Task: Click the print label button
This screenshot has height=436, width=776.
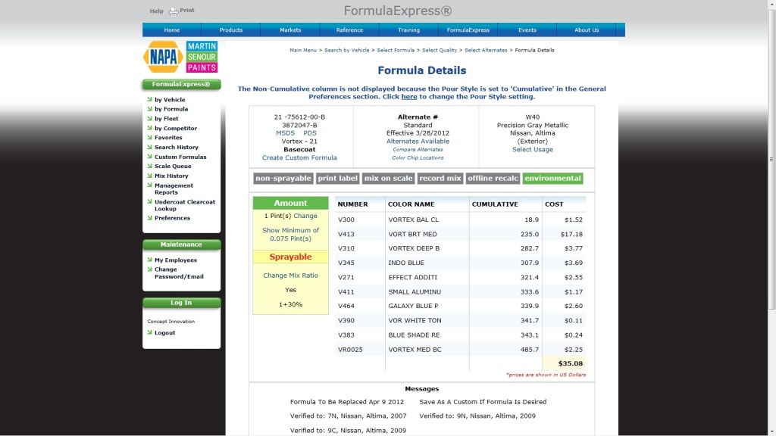Action: tap(337, 178)
